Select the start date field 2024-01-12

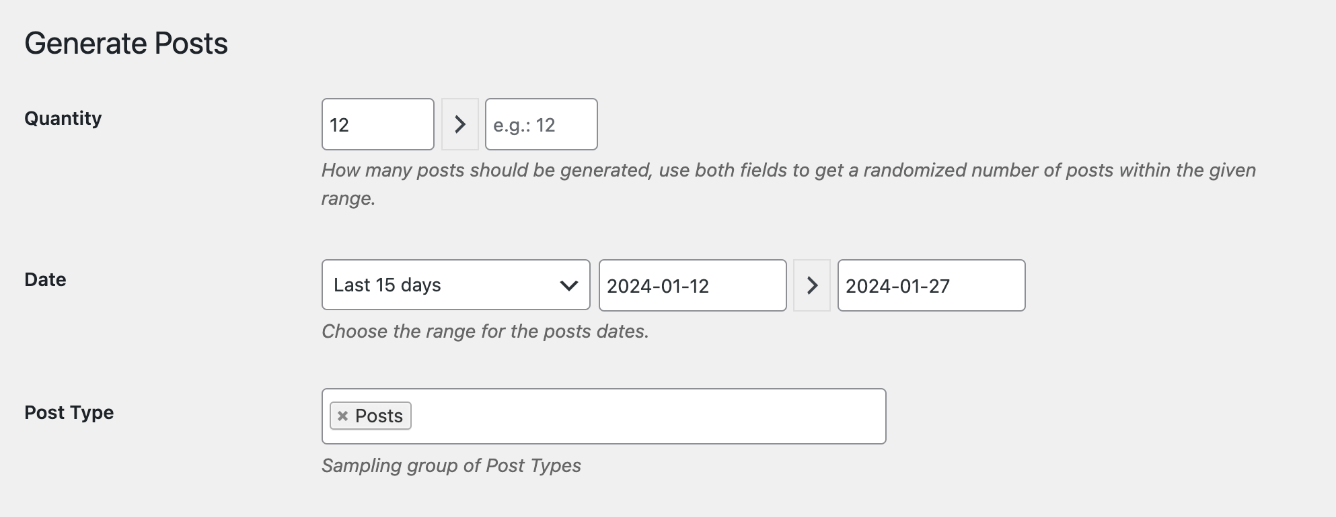[x=692, y=285]
